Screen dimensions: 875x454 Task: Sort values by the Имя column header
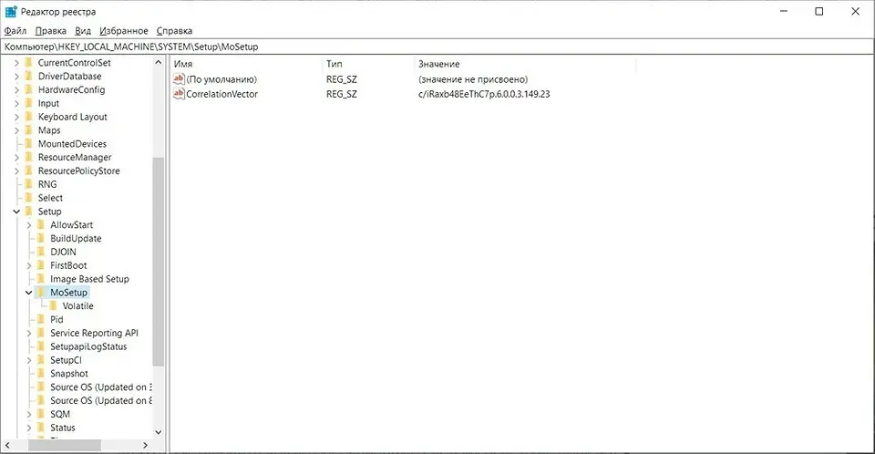(x=246, y=65)
